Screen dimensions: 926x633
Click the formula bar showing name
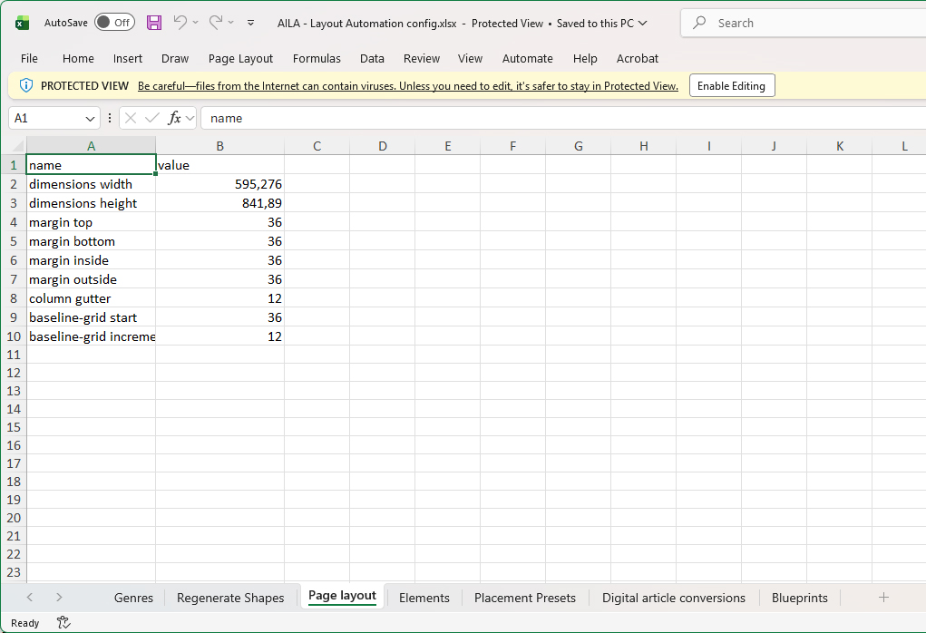click(563, 118)
